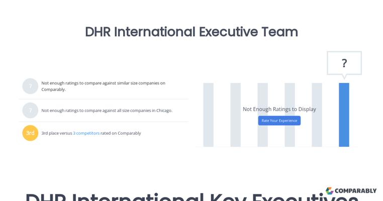
Task: Click the question mark badge beside Chicago comparison
Action: 30,111
